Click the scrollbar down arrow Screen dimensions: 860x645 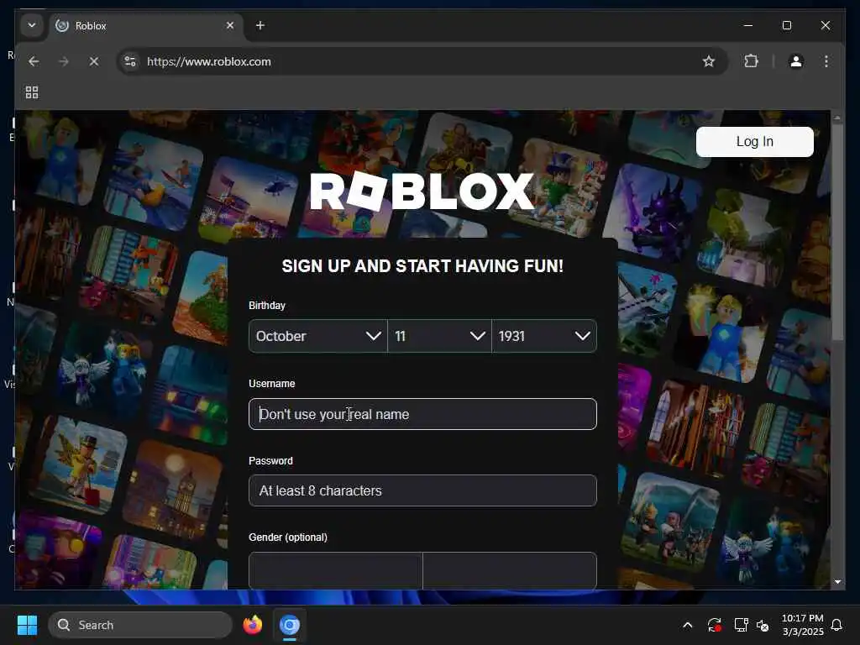(837, 582)
